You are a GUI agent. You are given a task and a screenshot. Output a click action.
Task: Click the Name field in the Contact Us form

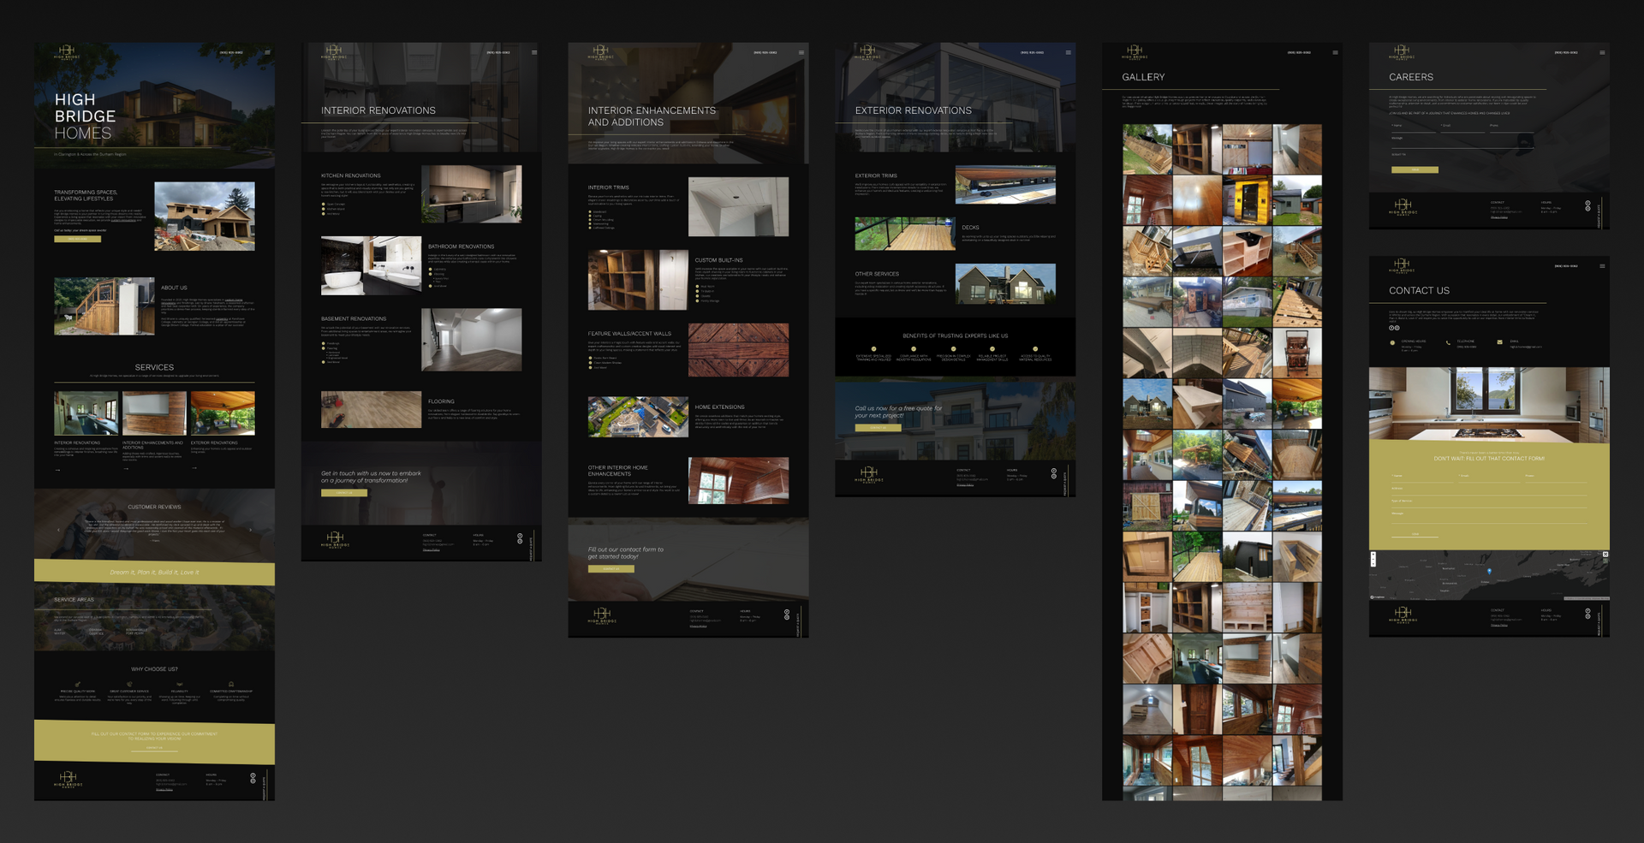point(1422,478)
